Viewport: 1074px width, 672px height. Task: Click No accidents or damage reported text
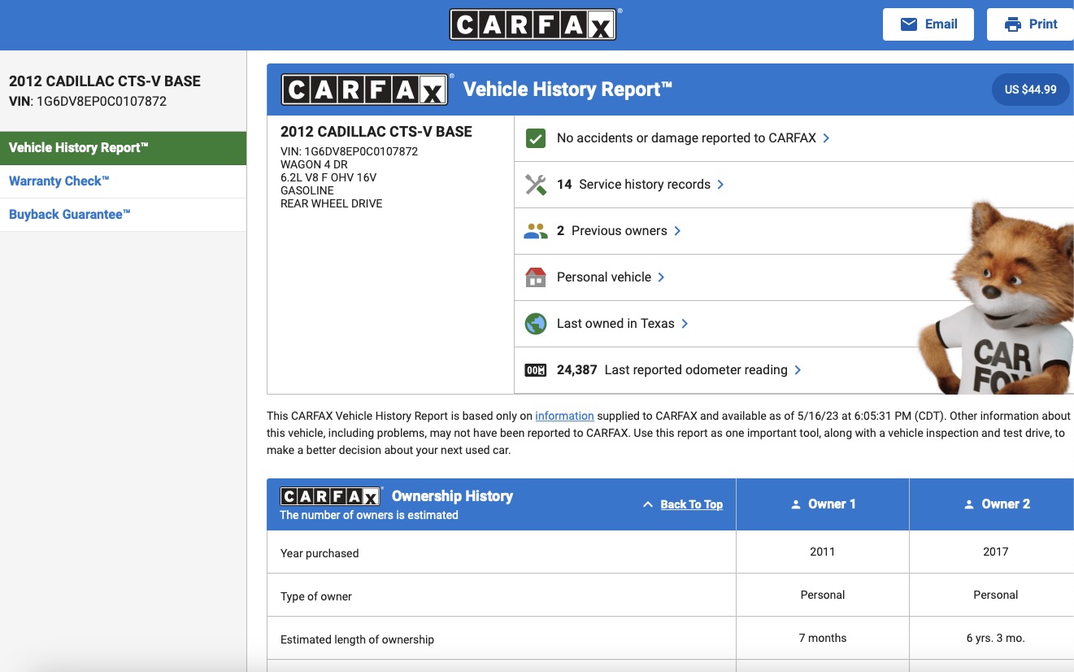click(686, 138)
